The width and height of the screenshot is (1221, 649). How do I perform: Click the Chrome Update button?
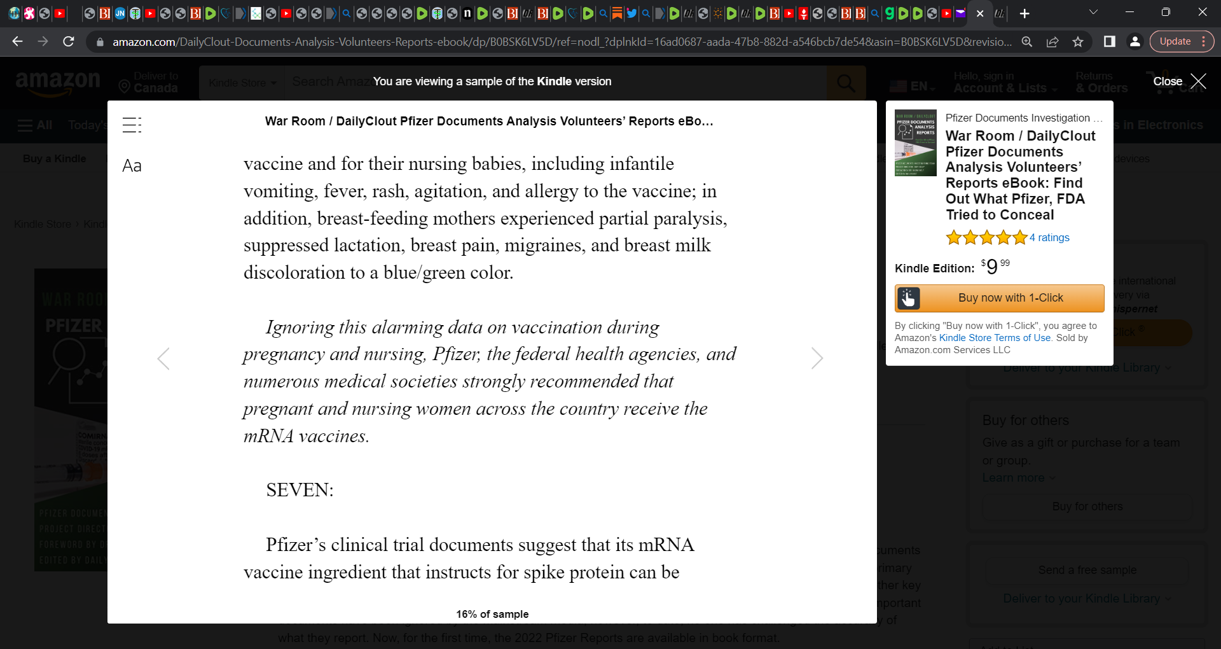(1182, 41)
